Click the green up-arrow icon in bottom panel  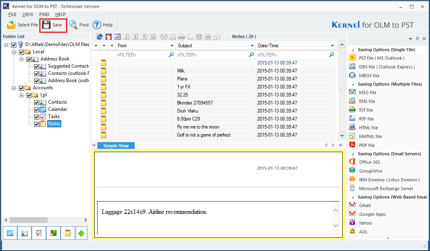pos(81,233)
